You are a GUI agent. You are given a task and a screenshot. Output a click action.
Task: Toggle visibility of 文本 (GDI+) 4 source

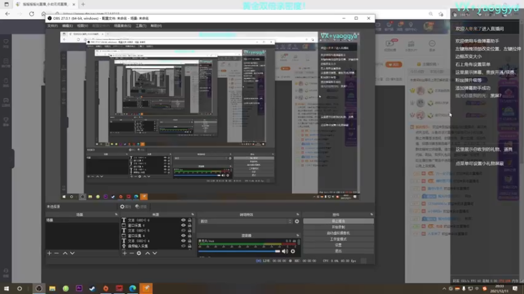183,241
